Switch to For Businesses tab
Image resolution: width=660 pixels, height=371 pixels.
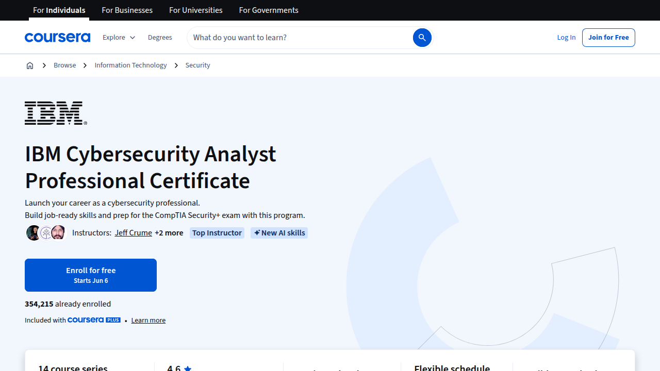[127, 10]
